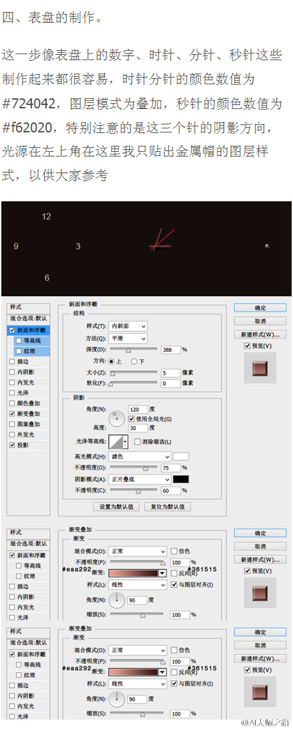Screen dimensions: 293x731
Task: Click the white highlight color swatch
Action: [181, 457]
